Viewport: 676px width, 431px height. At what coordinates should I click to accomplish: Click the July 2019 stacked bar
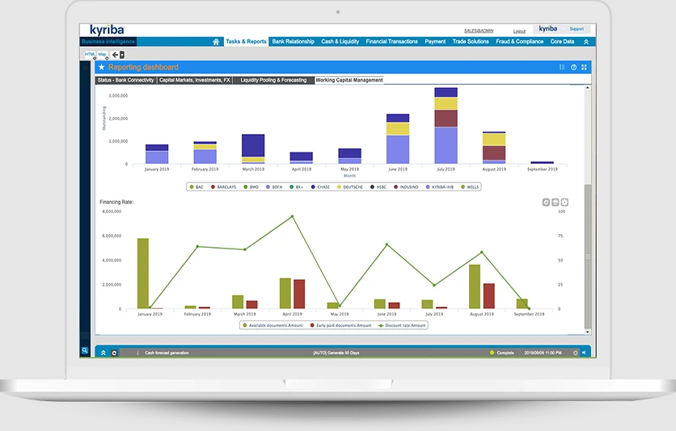point(446,126)
